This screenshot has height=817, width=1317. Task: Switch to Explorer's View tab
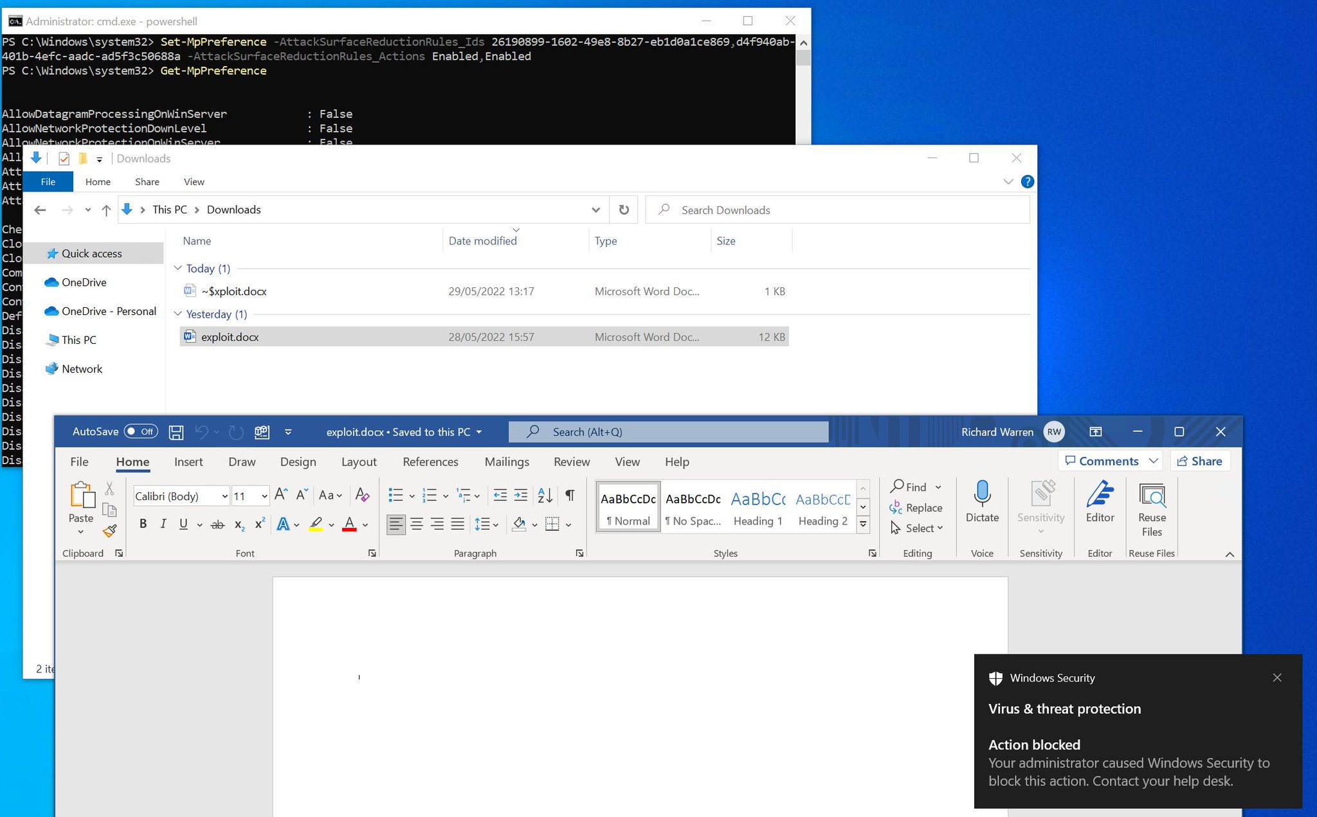pyautogui.click(x=194, y=182)
